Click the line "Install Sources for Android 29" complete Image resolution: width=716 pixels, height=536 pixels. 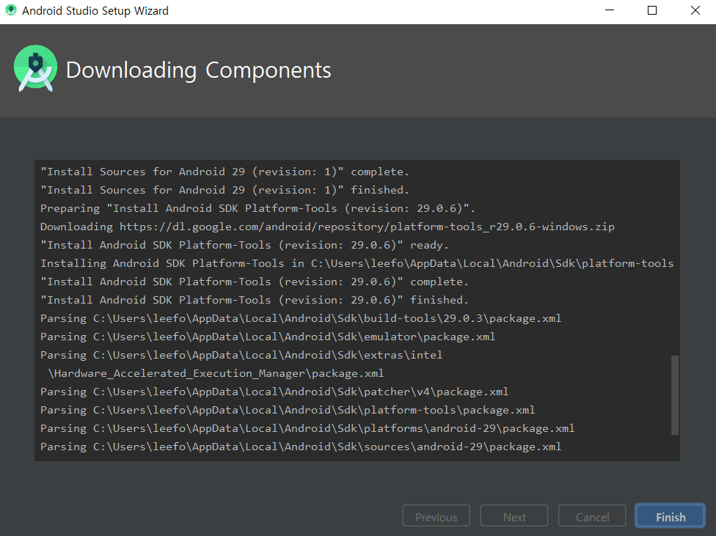tap(224, 172)
